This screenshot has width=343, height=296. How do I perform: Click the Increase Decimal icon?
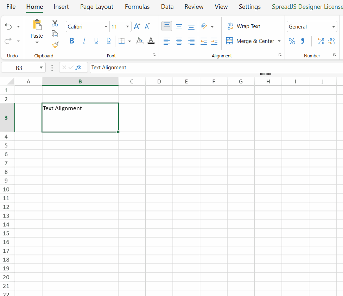point(320,41)
